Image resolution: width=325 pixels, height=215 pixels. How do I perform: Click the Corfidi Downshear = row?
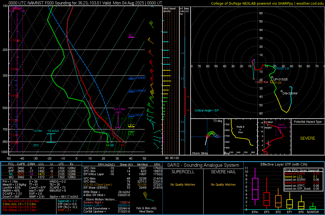[x=107, y=208]
